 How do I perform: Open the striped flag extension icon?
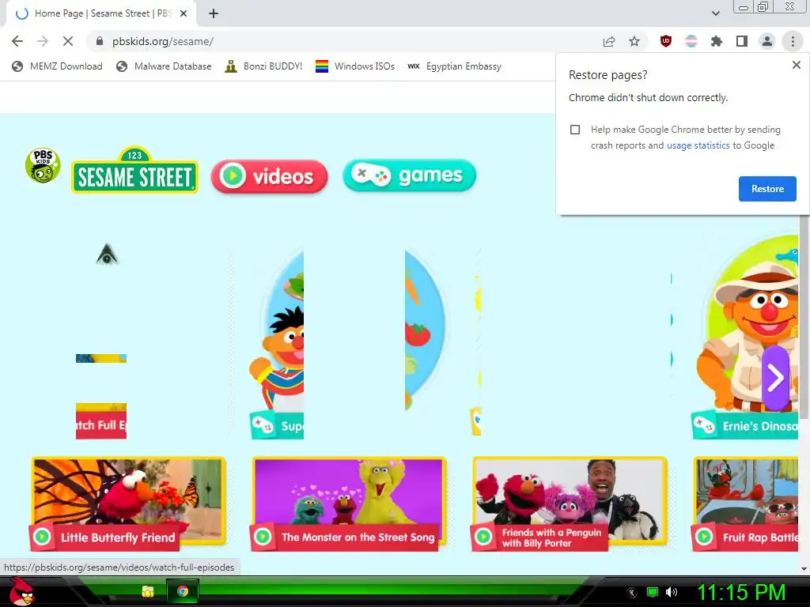691,41
